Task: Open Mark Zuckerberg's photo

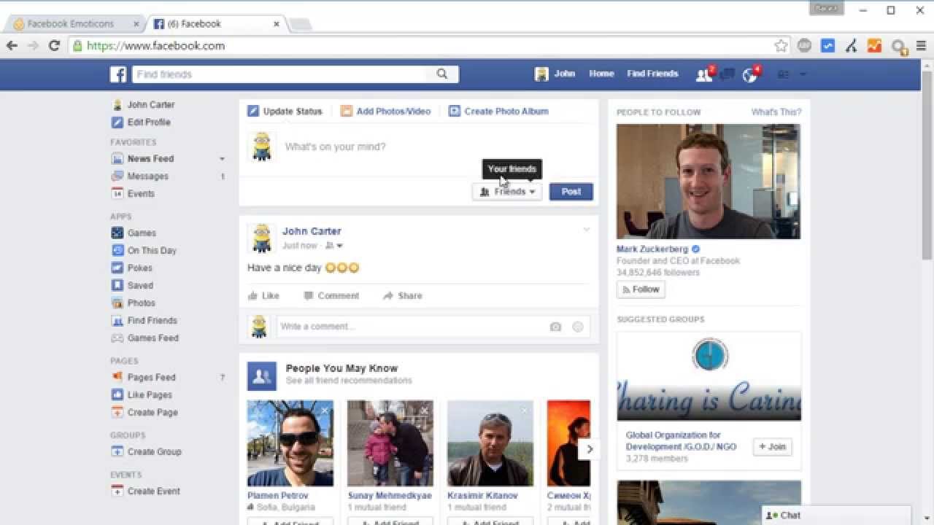Action: pos(709,182)
